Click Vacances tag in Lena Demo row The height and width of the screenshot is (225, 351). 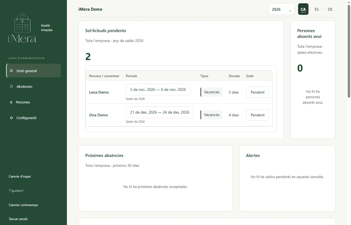click(x=211, y=92)
